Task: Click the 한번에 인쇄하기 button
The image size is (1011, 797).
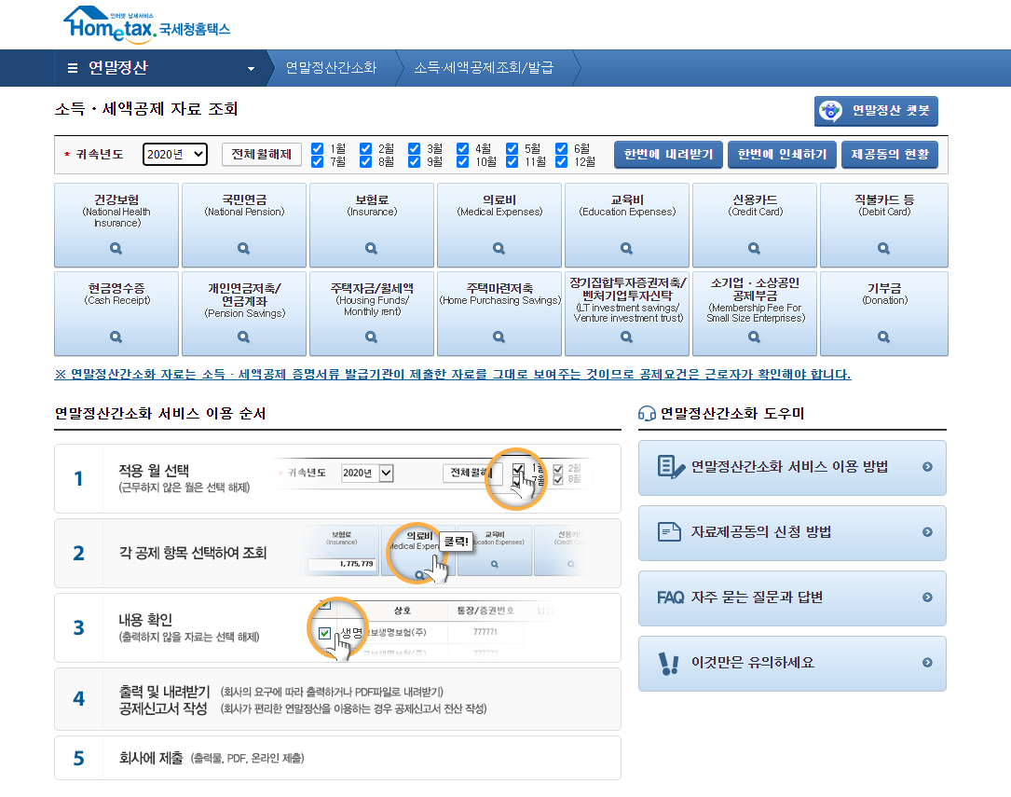Action: (x=782, y=155)
